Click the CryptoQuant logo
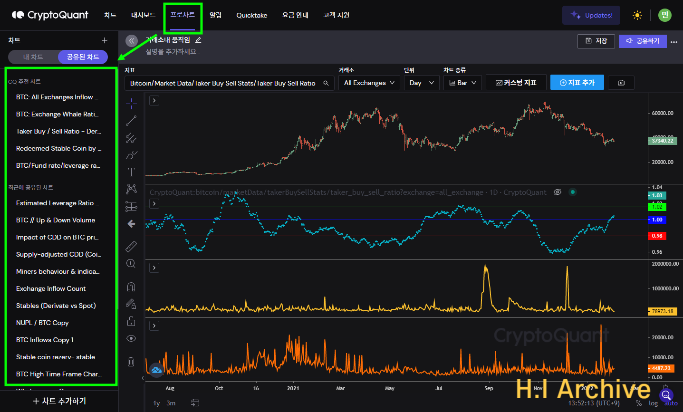 pyautogui.click(x=50, y=15)
